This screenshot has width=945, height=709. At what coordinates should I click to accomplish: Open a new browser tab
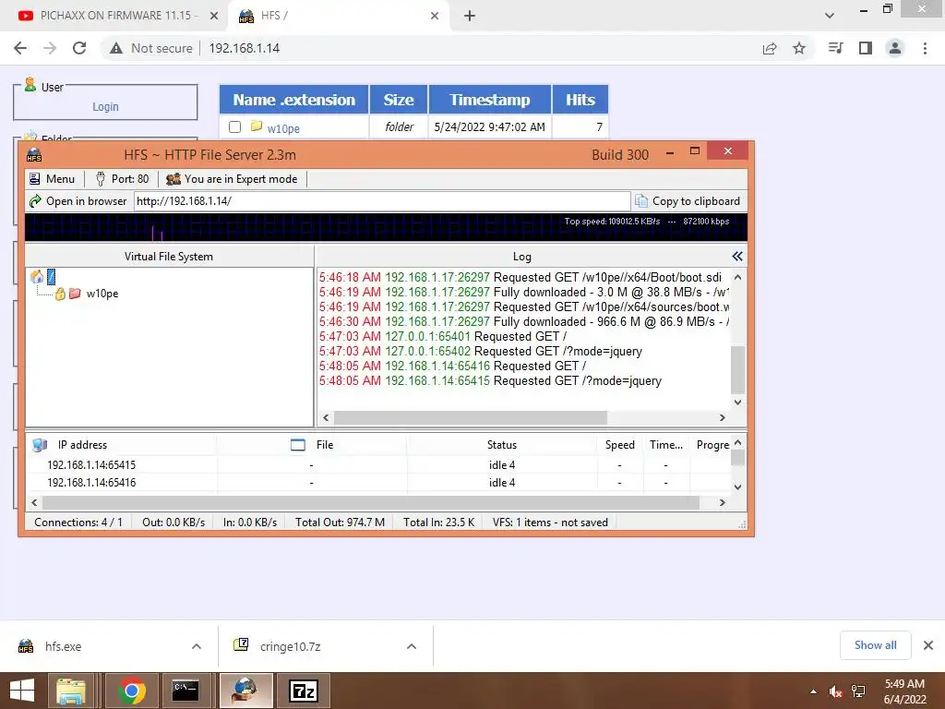pyautogui.click(x=470, y=16)
